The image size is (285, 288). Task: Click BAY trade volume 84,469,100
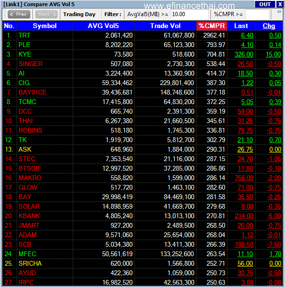[179, 197]
